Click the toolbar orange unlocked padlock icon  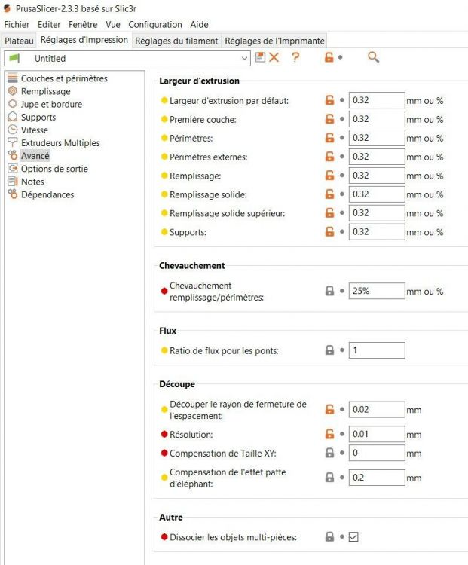click(329, 57)
